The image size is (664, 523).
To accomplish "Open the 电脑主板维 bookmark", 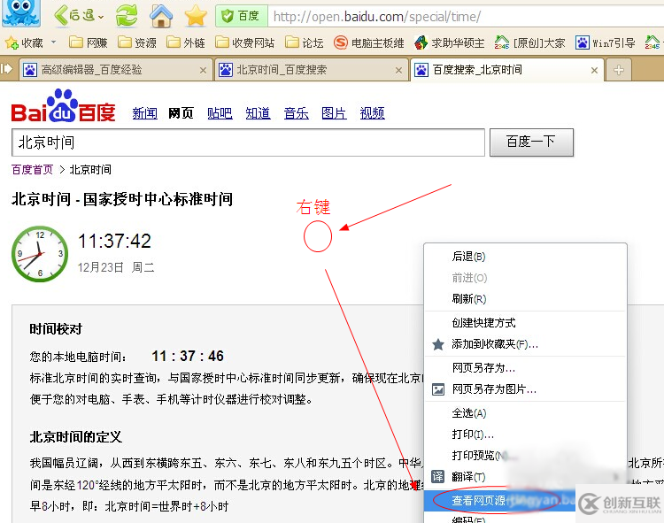I will (369, 42).
